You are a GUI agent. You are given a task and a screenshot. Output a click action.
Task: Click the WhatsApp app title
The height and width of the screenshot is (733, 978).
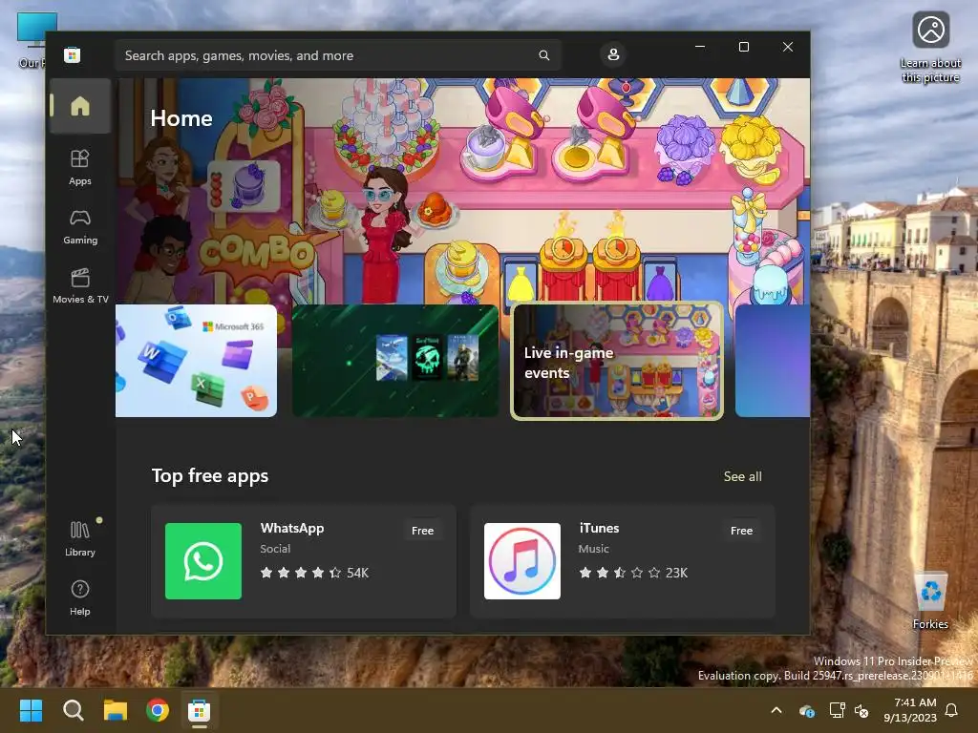292,528
